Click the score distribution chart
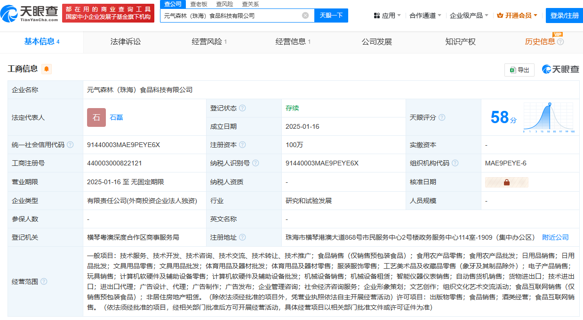Viewport: 583px width, 320px height. click(x=549, y=117)
